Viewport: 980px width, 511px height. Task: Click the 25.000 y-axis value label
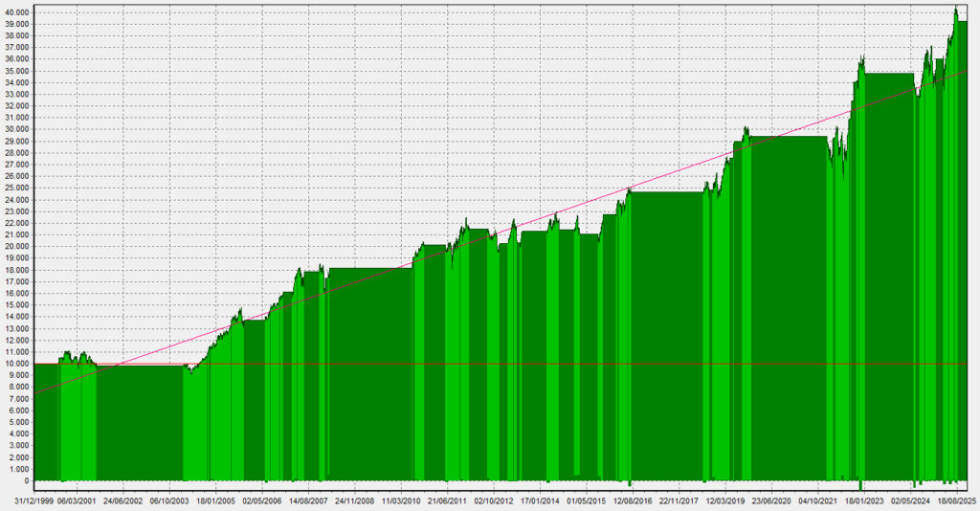pos(16,188)
